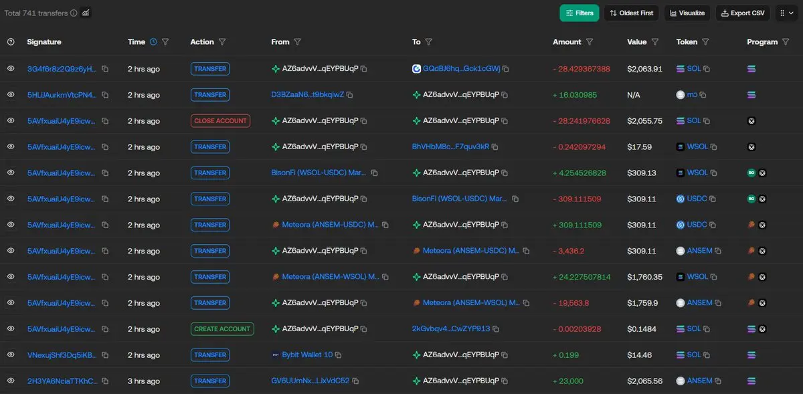Toggle eye icon on the -3,436.2 ANSEM row
Viewport: 803px width, 394px height.
[x=11, y=250]
